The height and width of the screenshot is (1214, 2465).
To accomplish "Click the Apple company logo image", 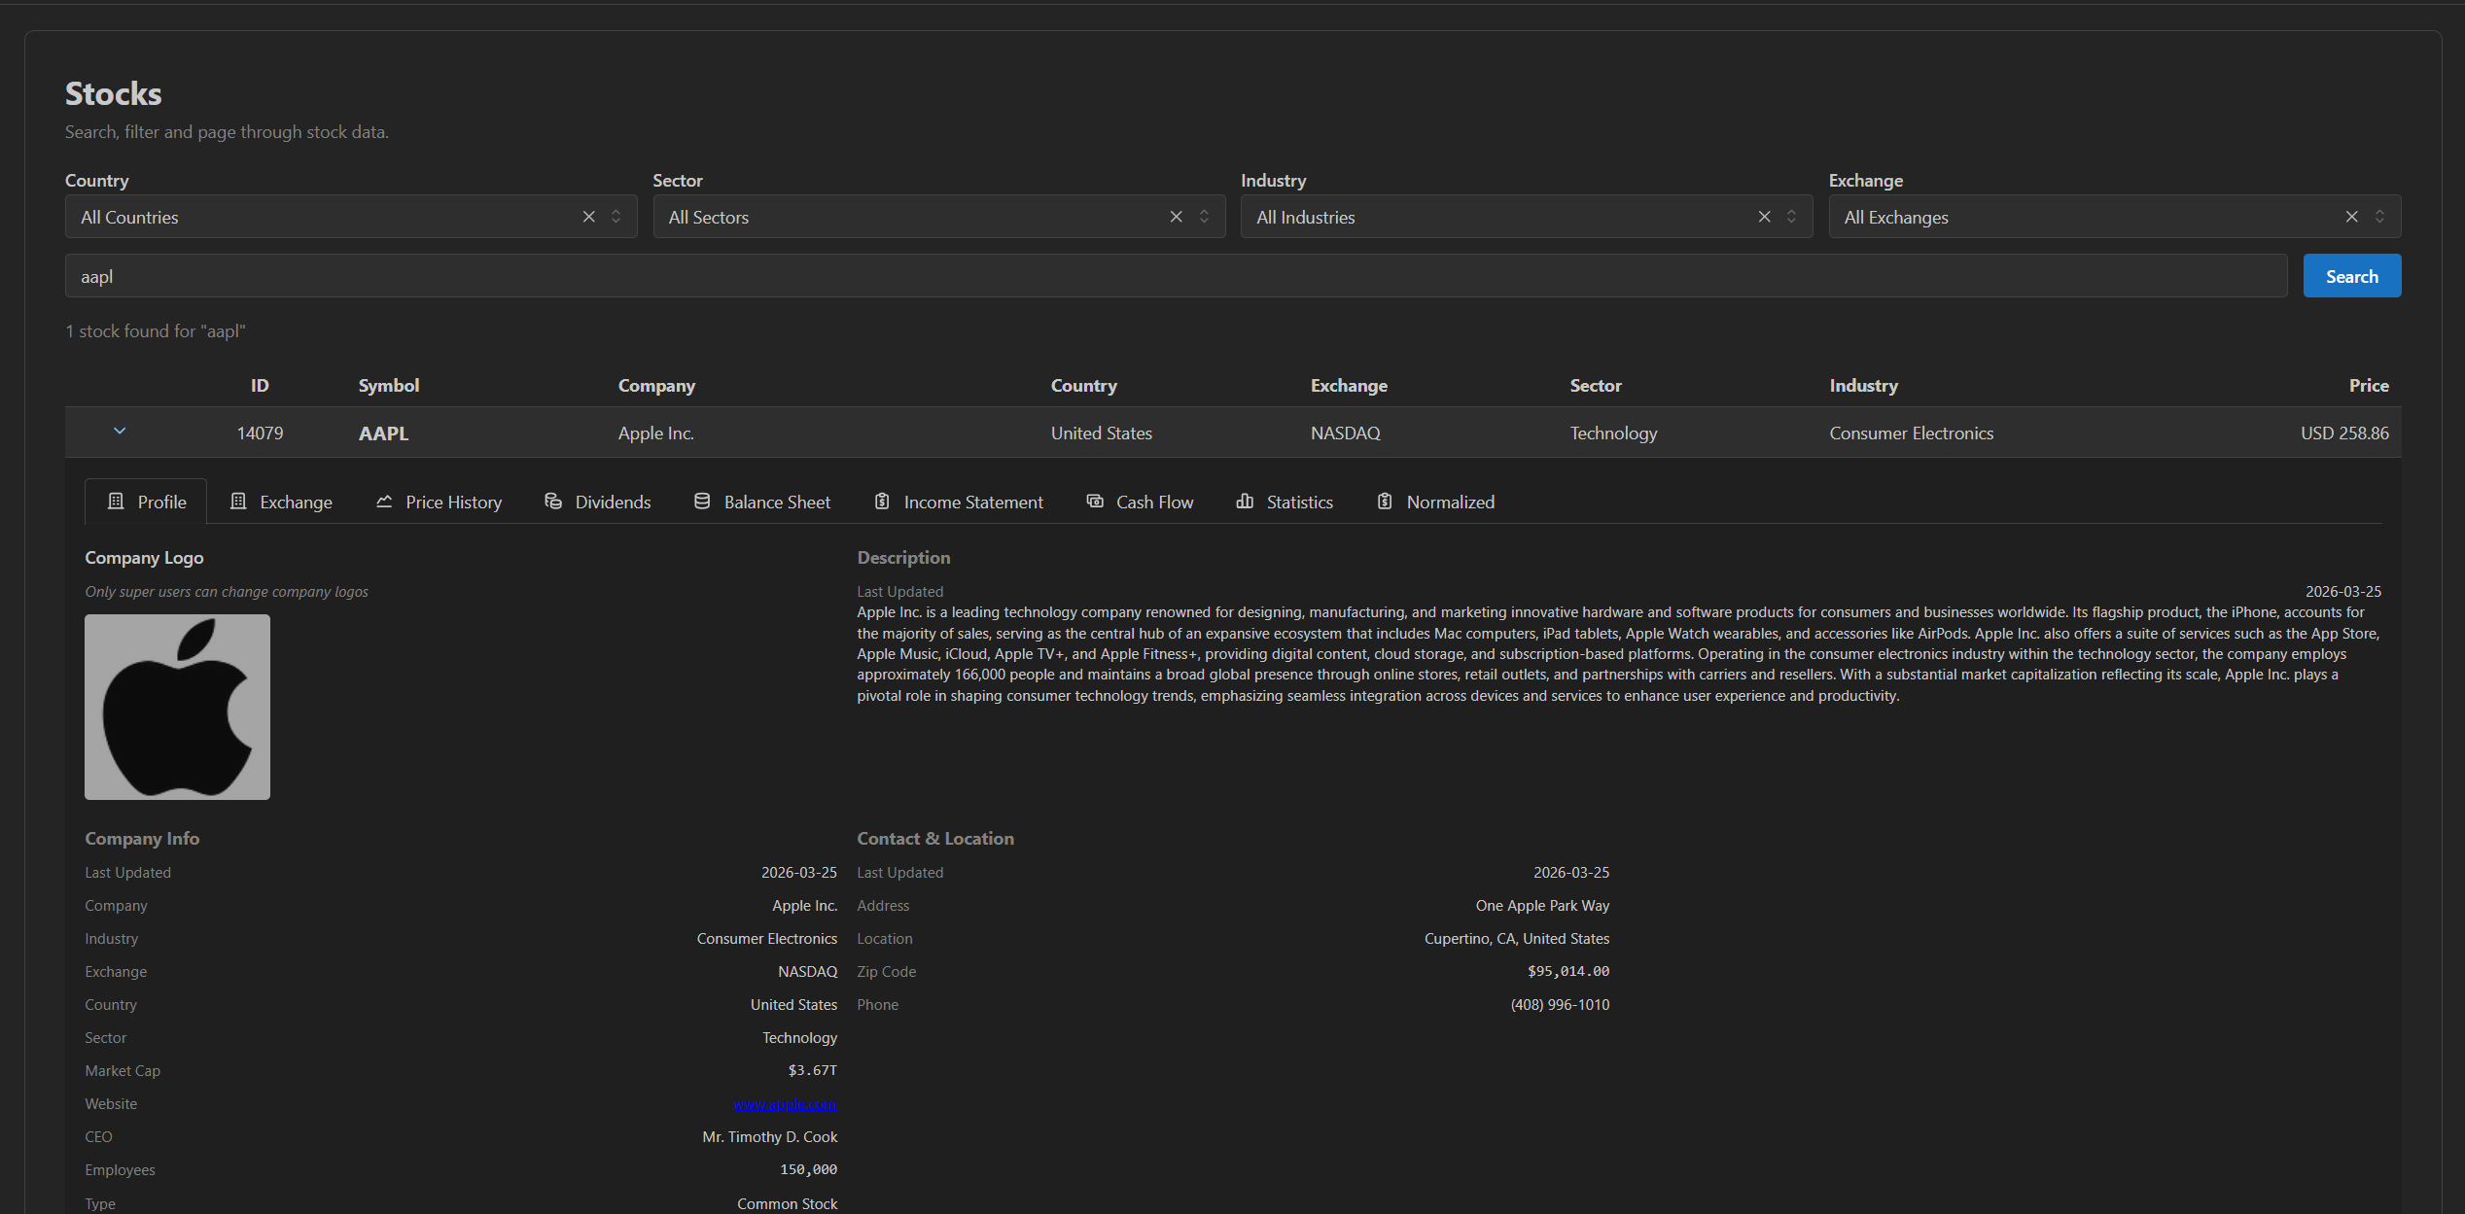I will 177,707.
